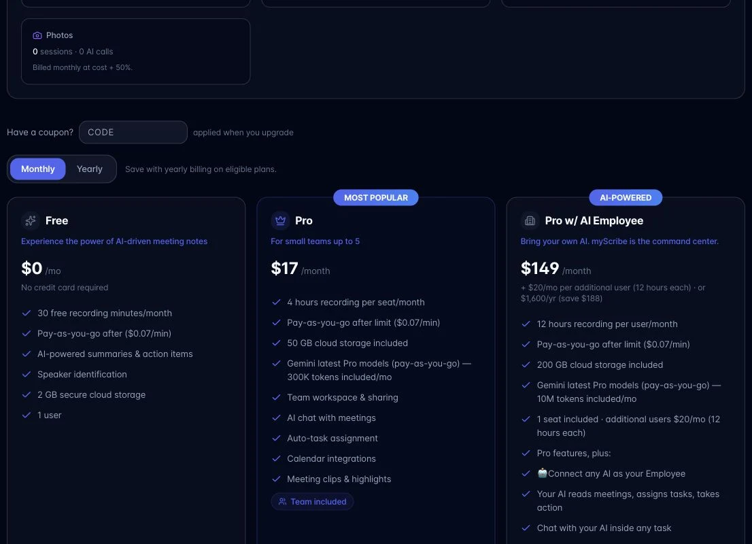The image size is (752, 544).
Task: Click the Free plan sparkle icon
Action: pyautogui.click(x=31, y=221)
